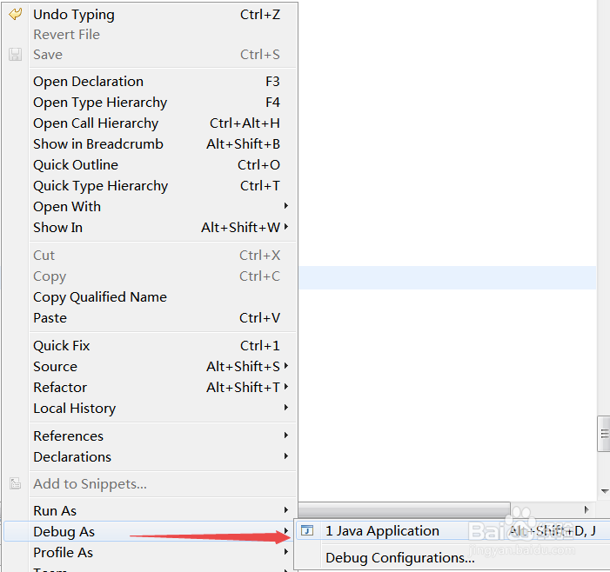Click the horizontal scrollbar thumb in editor
Image resolution: width=610 pixels, height=572 pixels.
pyautogui.click(x=404, y=509)
